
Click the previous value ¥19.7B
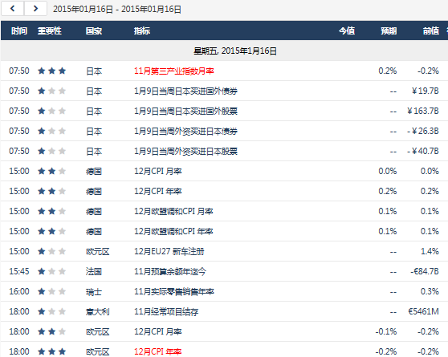pyautogui.click(x=426, y=91)
